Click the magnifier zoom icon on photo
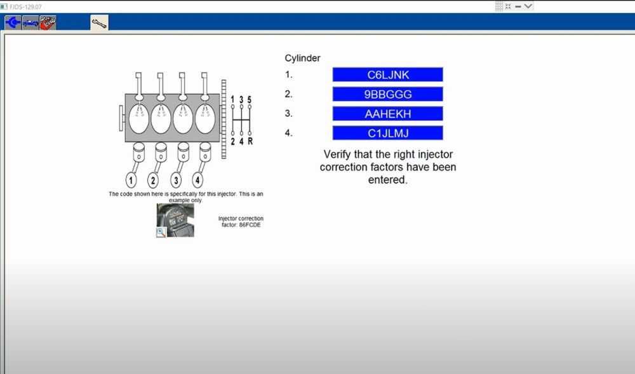 (x=161, y=232)
